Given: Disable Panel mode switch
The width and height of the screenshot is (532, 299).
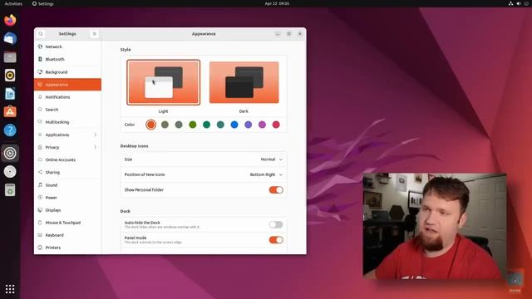Looking at the screenshot, I should pos(276,240).
